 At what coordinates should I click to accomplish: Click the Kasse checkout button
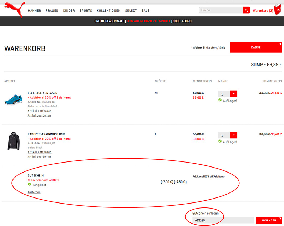click(x=256, y=47)
